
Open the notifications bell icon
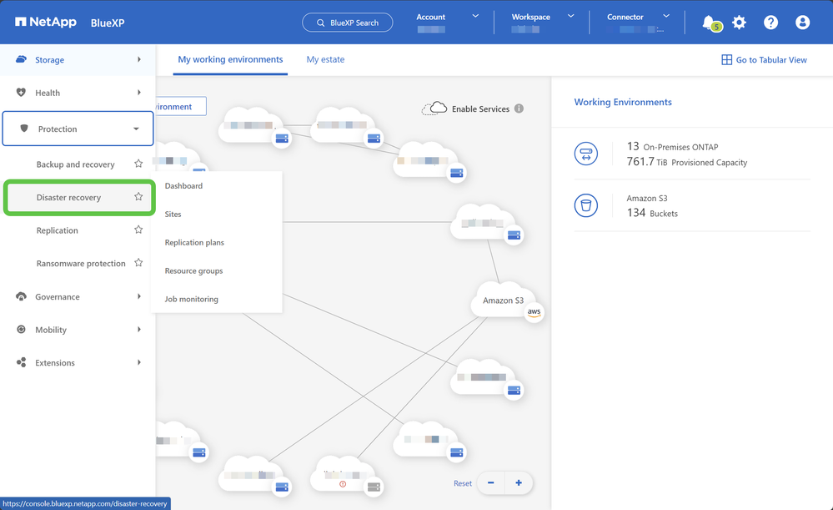[709, 23]
